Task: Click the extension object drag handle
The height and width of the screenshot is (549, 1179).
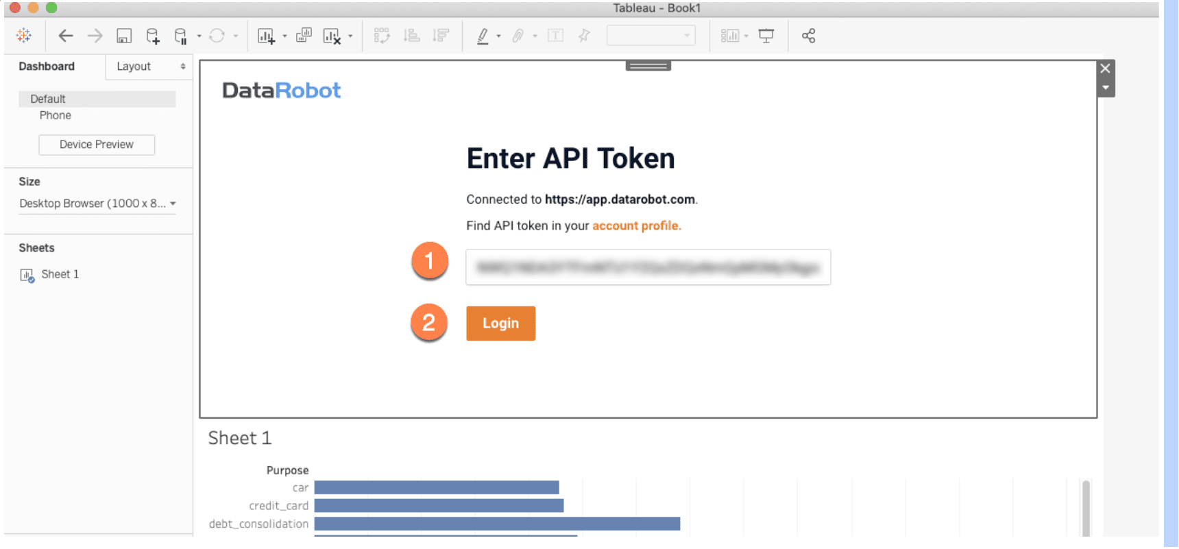Action: pyautogui.click(x=648, y=66)
